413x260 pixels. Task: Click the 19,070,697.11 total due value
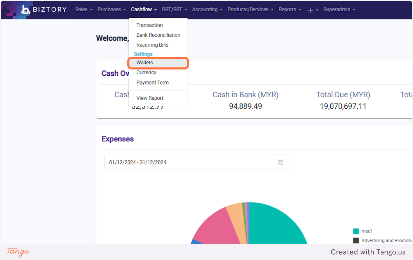point(343,106)
